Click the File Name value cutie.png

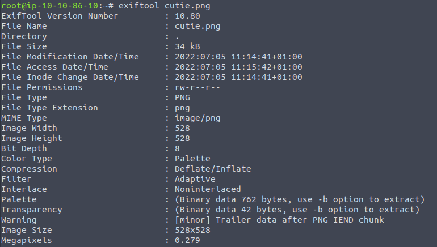pos(198,26)
